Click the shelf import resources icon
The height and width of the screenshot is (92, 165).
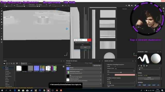coord(14,63)
